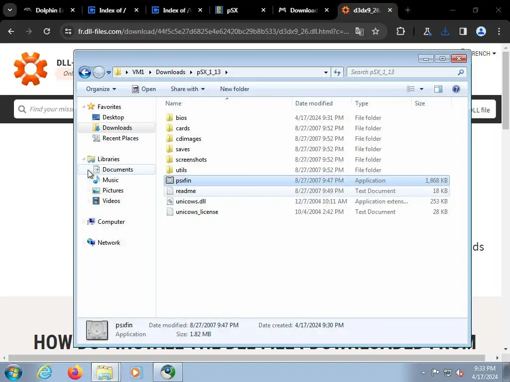Screen dimensions: 510x382
Task: Open Music library
Action: point(110,180)
